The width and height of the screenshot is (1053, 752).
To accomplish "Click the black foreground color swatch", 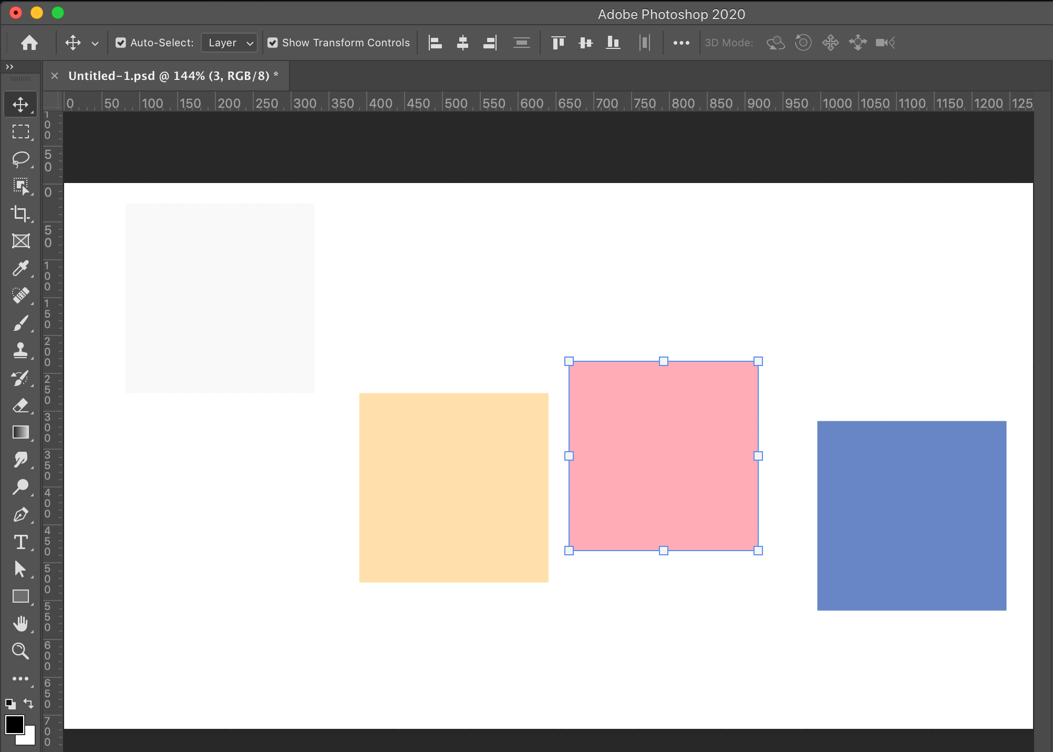I will pyautogui.click(x=14, y=724).
